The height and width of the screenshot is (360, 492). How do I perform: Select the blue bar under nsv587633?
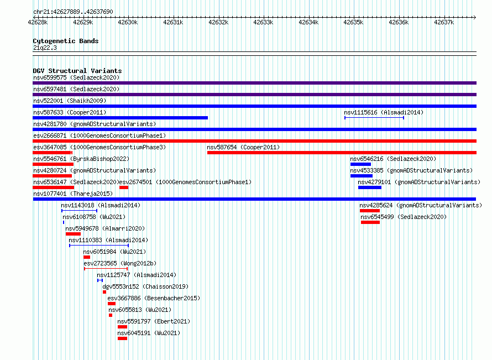coord(120,118)
